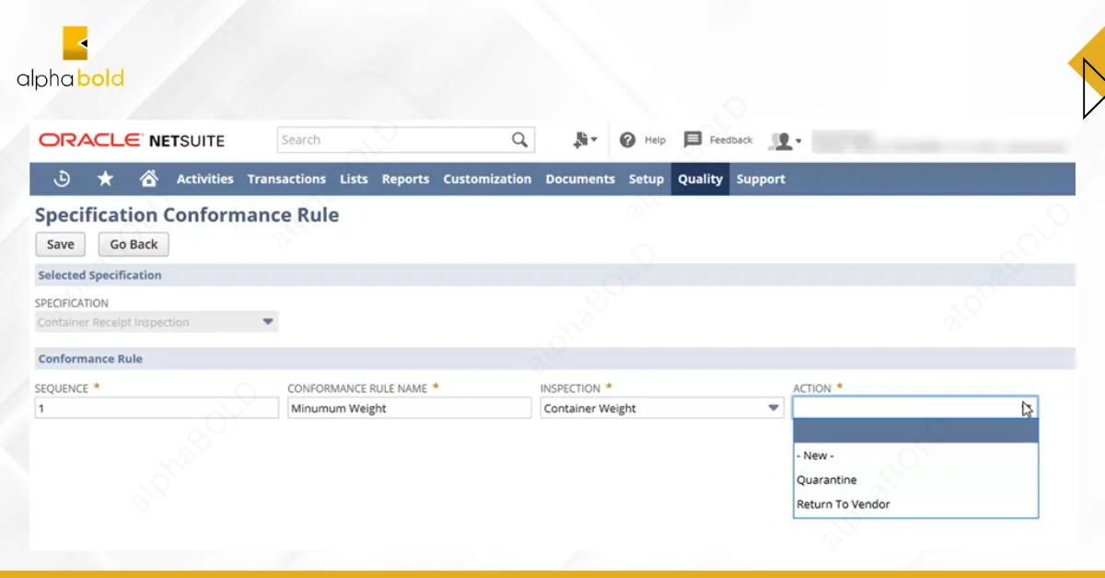1105x578 pixels.
Task: Click the Conformance Rule Name field
Action: (x=409, y=408)
